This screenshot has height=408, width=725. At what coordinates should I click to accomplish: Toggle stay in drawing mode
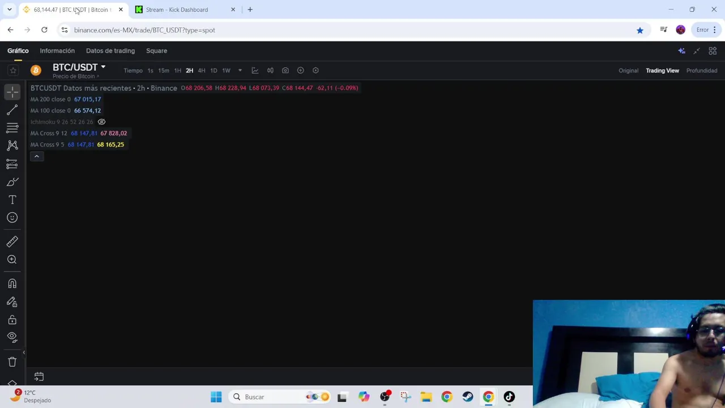[12, 302]
